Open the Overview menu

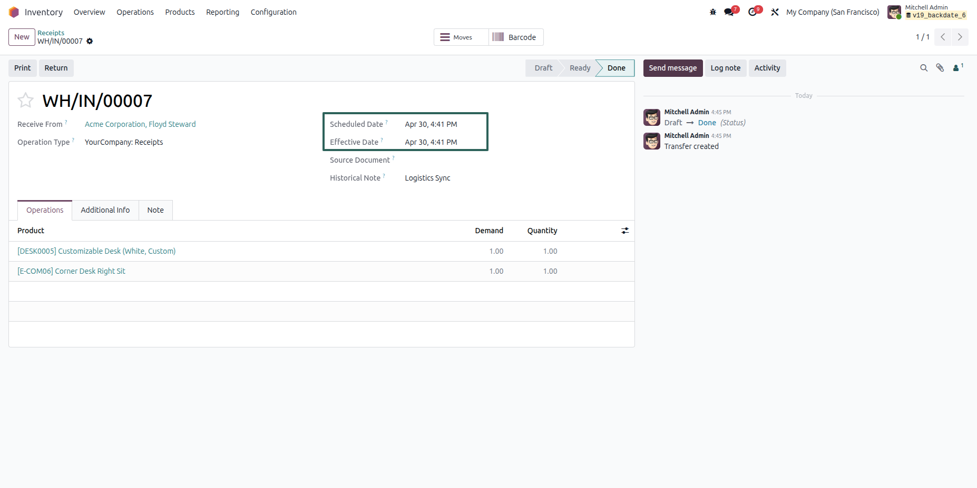pyautogui.click(x=89, y=12)
